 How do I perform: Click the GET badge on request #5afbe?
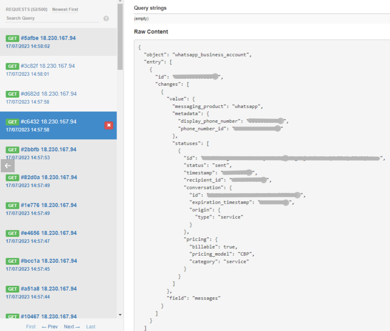(x=12, y=38)
